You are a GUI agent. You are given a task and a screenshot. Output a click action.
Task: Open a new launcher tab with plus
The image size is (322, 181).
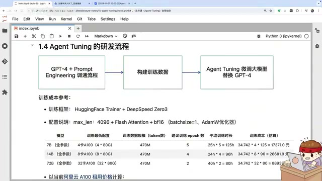(78, 28)
